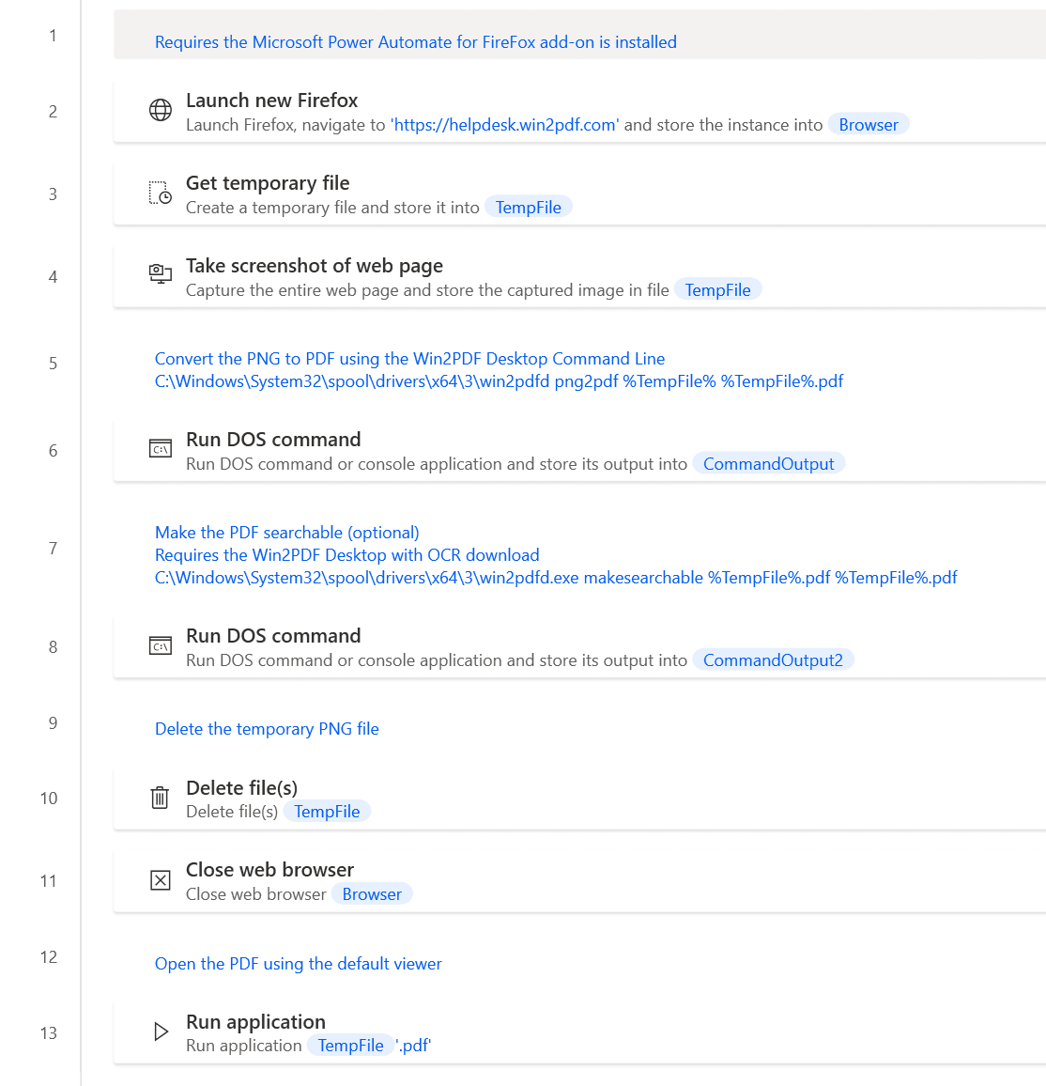Click the CommandOutput variable badge
The width and height of the screenshot is (1046, 1086).
[x=769, y=463]
